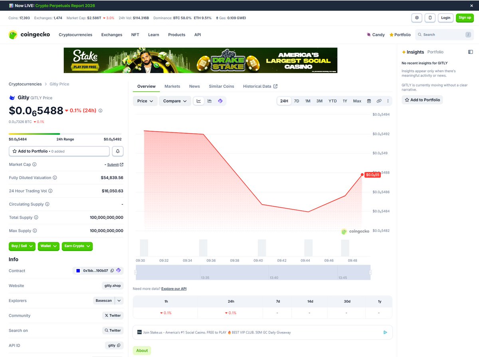Click the 24h Range progress bar
Image resolution: width=479 pixels, height=357 pixels.
coord(65,134)
